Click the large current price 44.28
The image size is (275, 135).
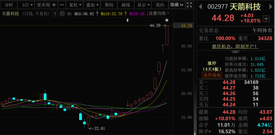coord(223,18)
